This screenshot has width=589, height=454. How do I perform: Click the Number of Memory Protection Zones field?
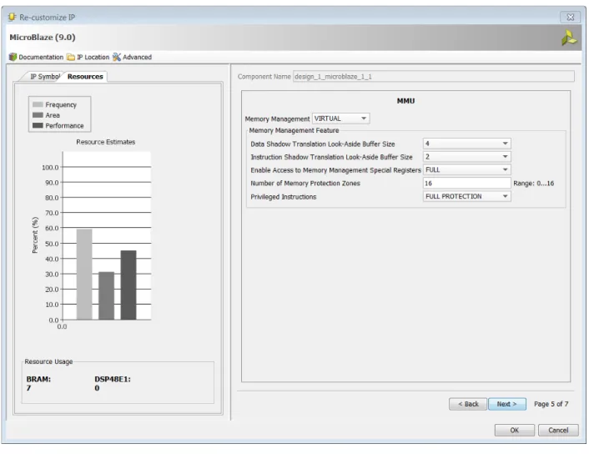(467, 183)
